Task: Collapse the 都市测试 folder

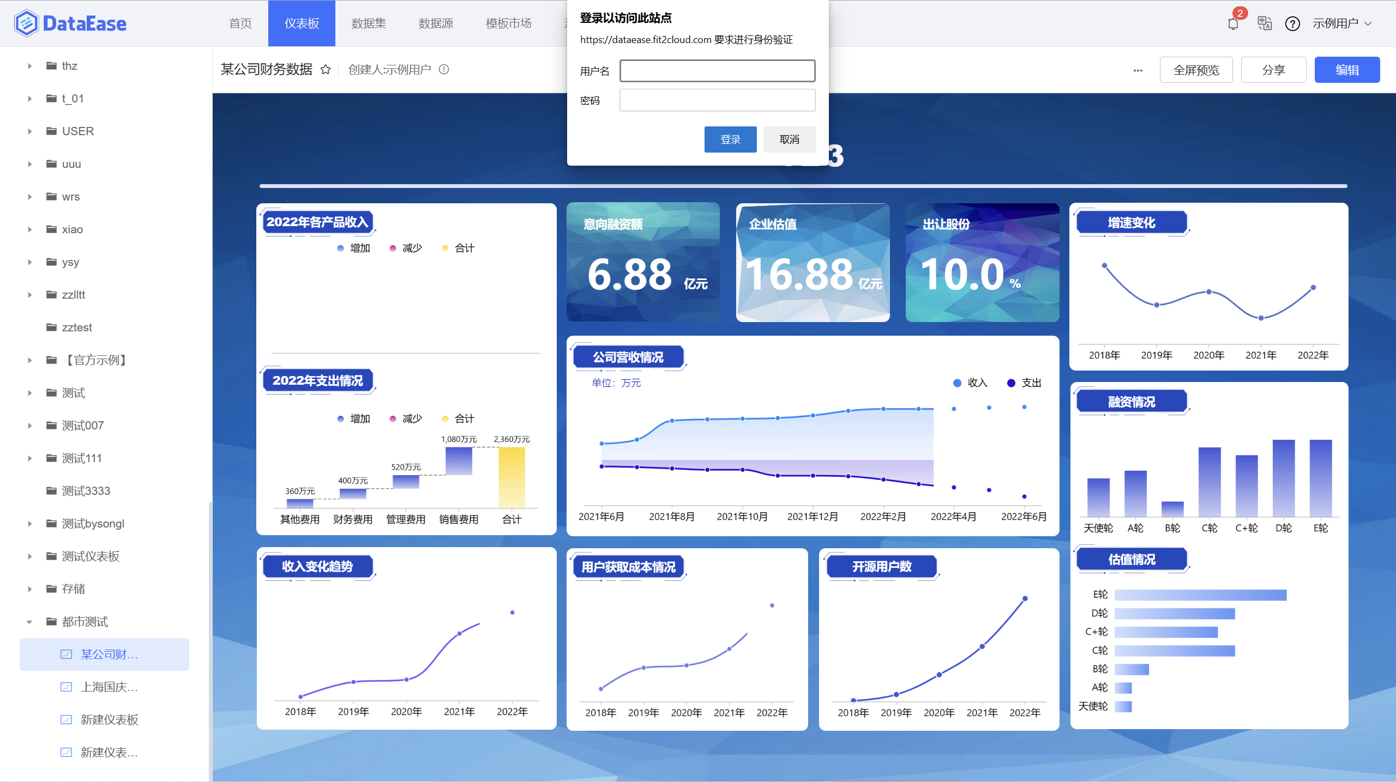Action: [x=29, y=622]
